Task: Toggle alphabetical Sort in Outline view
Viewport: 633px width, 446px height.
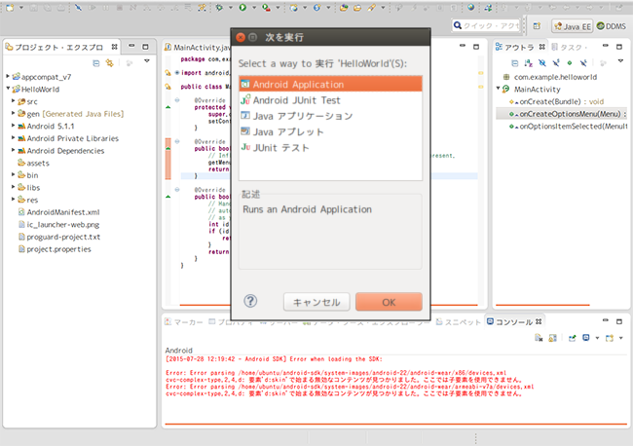Action: coord(529,63)
